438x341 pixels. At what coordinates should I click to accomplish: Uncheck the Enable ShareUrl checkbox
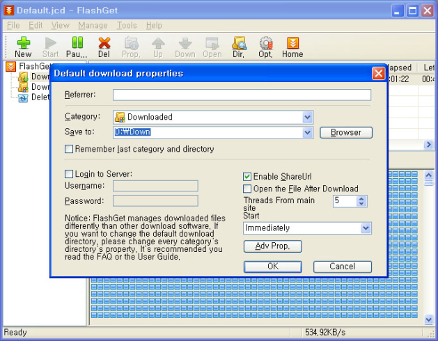(247, 177)
